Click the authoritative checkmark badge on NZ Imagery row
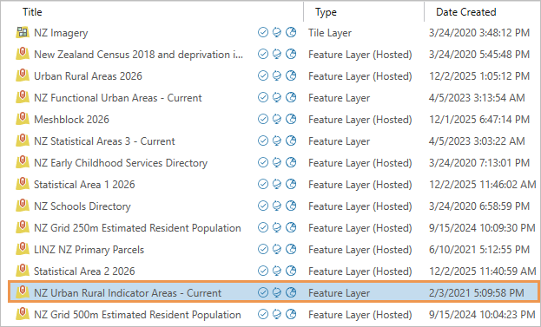Screen dimensions: 541x327 (263, 32)
